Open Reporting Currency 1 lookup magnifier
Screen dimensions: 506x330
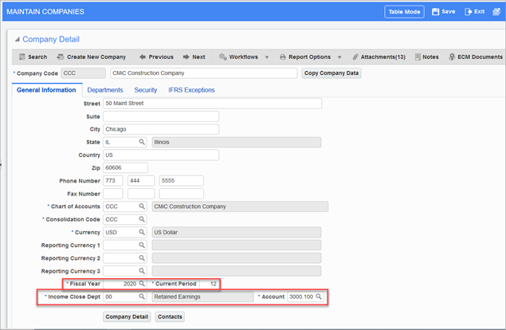142,245
